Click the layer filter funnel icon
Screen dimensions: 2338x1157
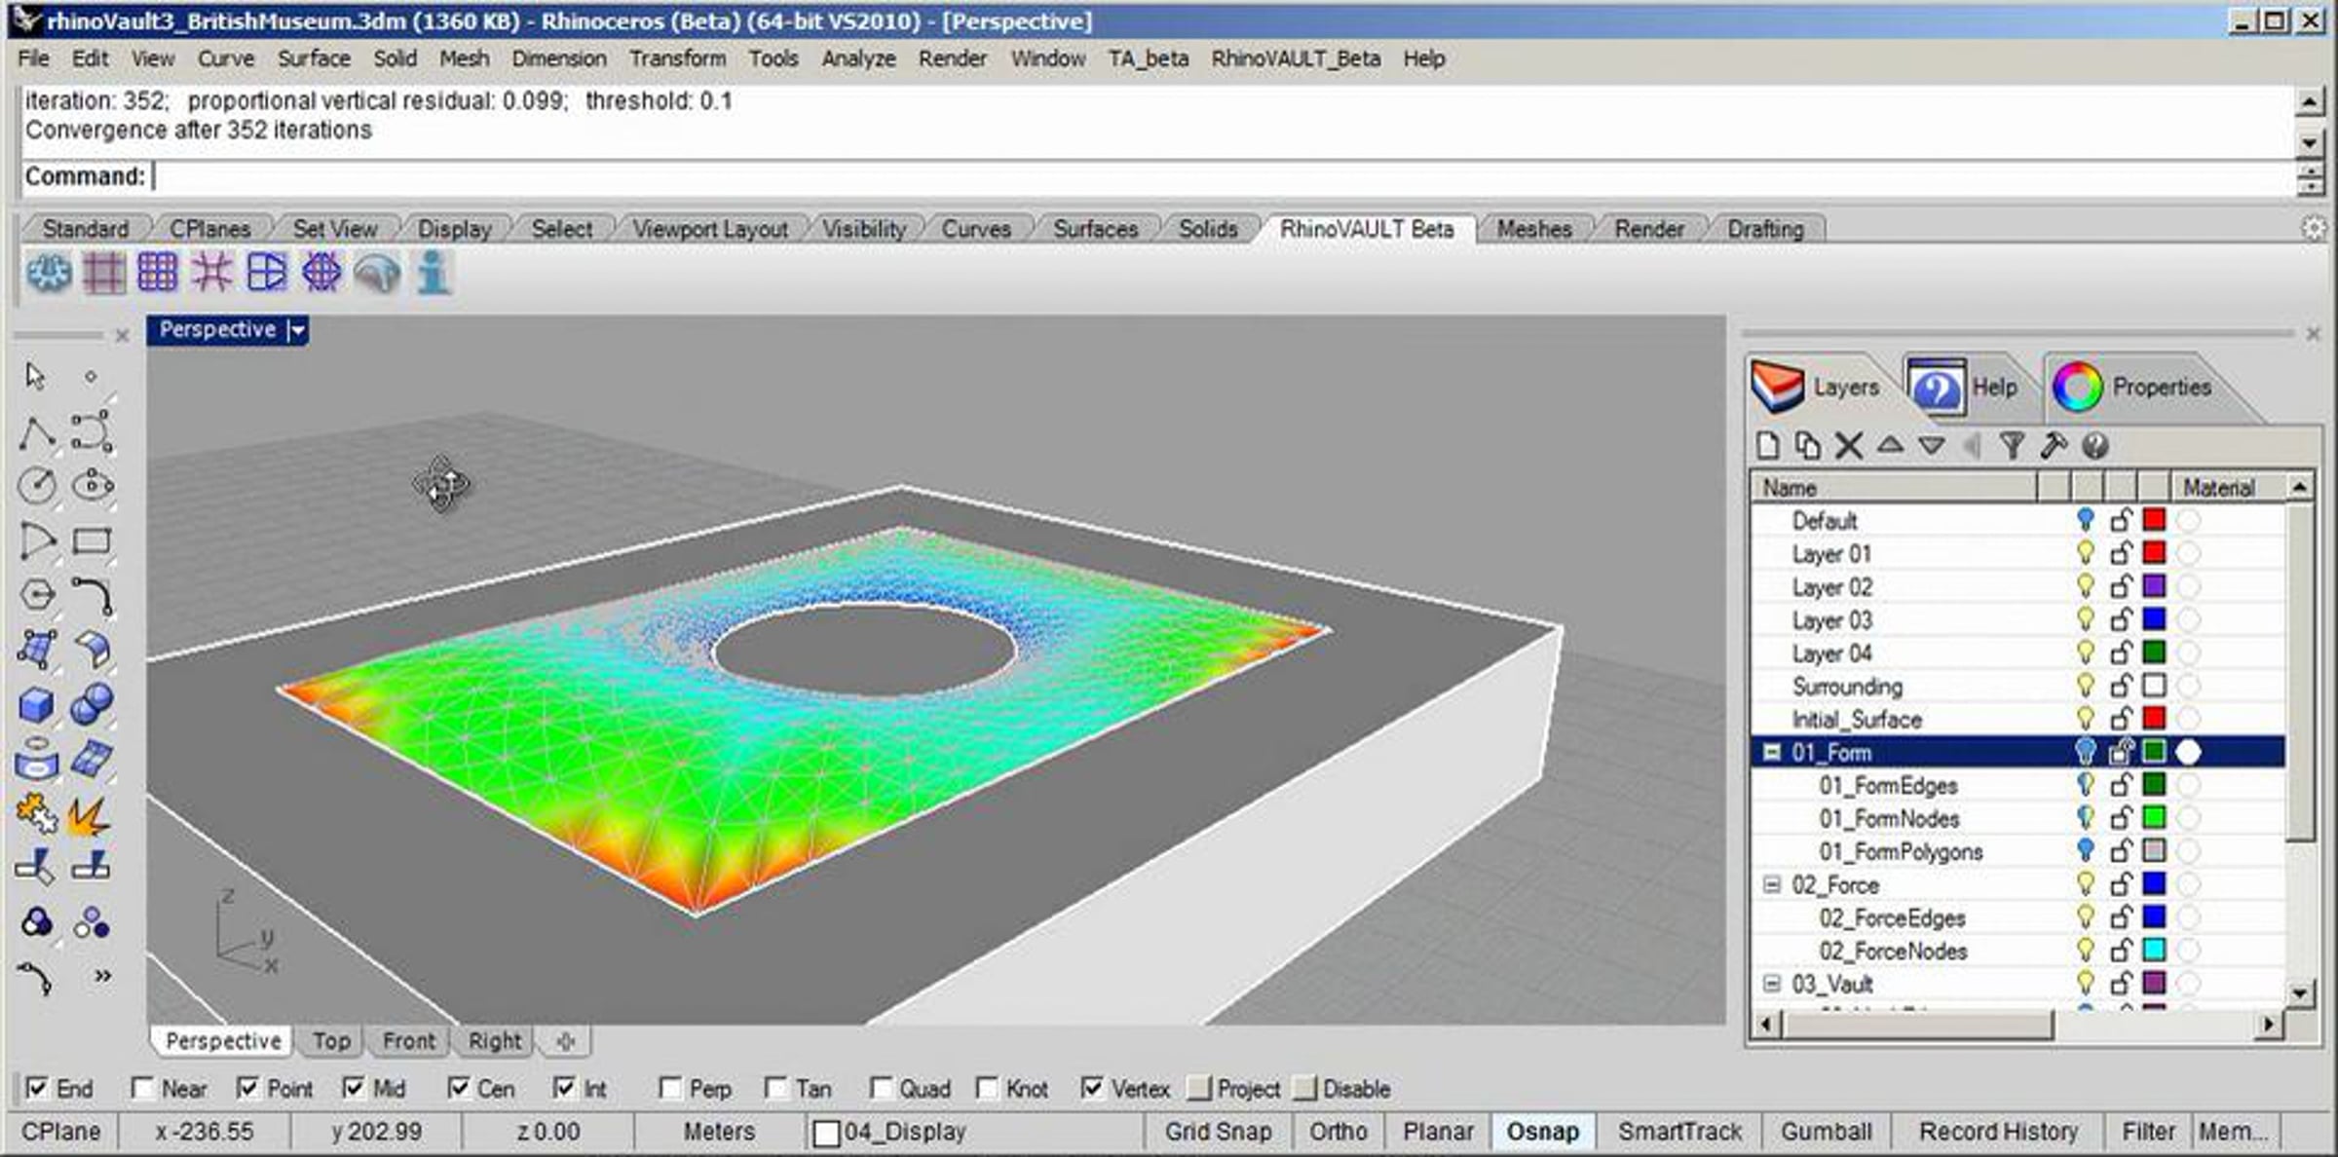(x=2012, y=446)
